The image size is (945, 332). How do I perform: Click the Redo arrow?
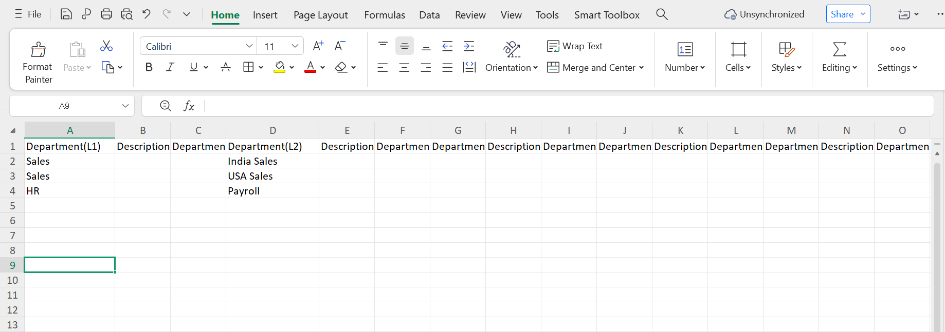point(167,14)
